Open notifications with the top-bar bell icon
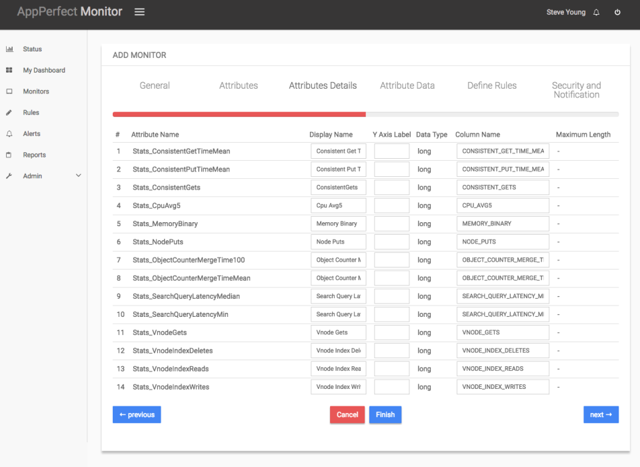640x467 pixels. click(x=597, y=11)
